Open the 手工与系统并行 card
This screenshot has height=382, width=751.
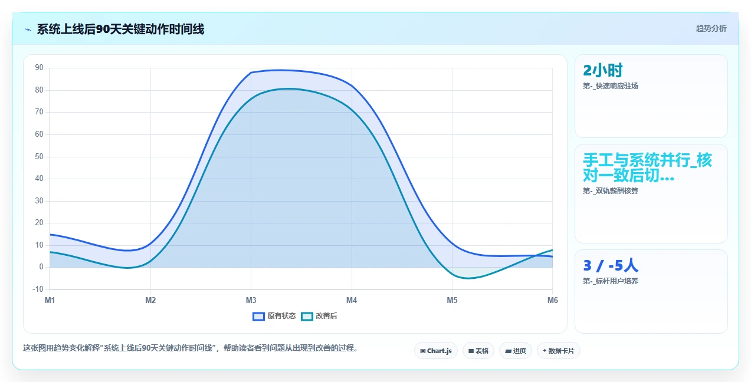pos(651,194)
